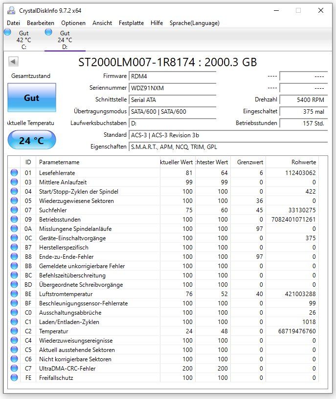Click status icon for Ende-zu-Ende-Fehler
Screen dimensions: 336x399
(14, 256)
